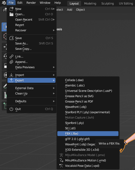Viewport: 135px width, 170px height.
Task: Open the File menu
Action: [x=11, y=3]
